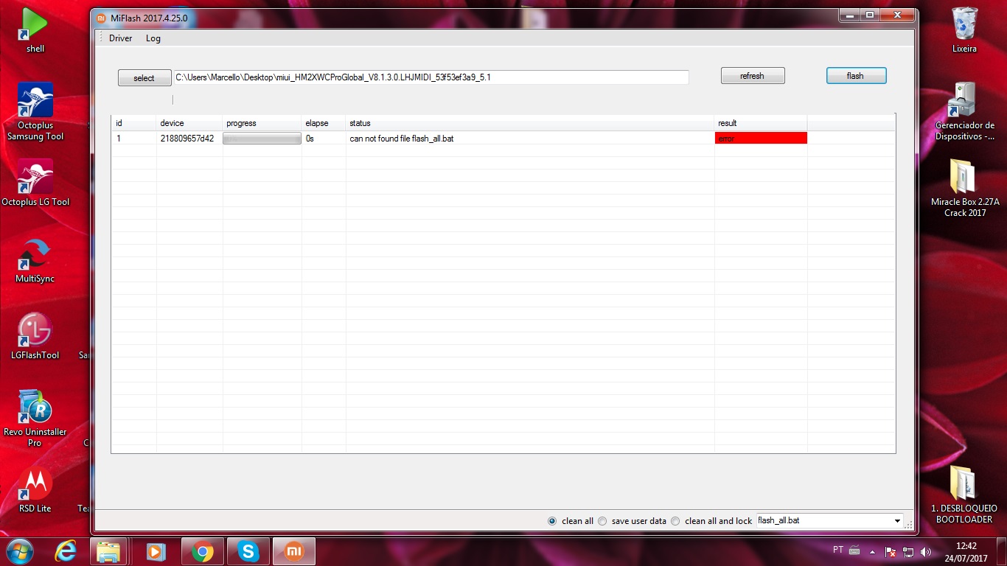Open the Desbloqueio Bootloader folder
1007x566 pixels.
pos(964,495)
